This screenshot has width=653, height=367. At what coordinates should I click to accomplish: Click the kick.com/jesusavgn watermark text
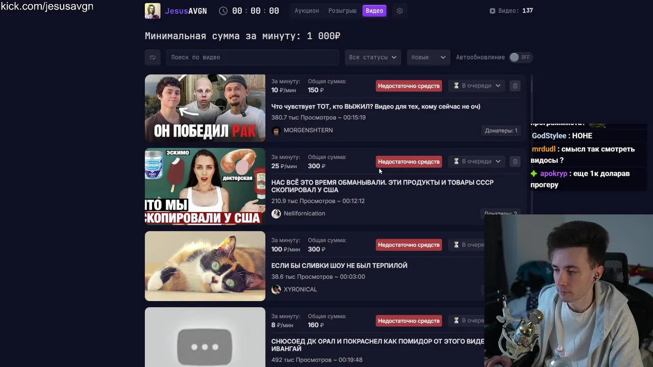click(47, 7)
